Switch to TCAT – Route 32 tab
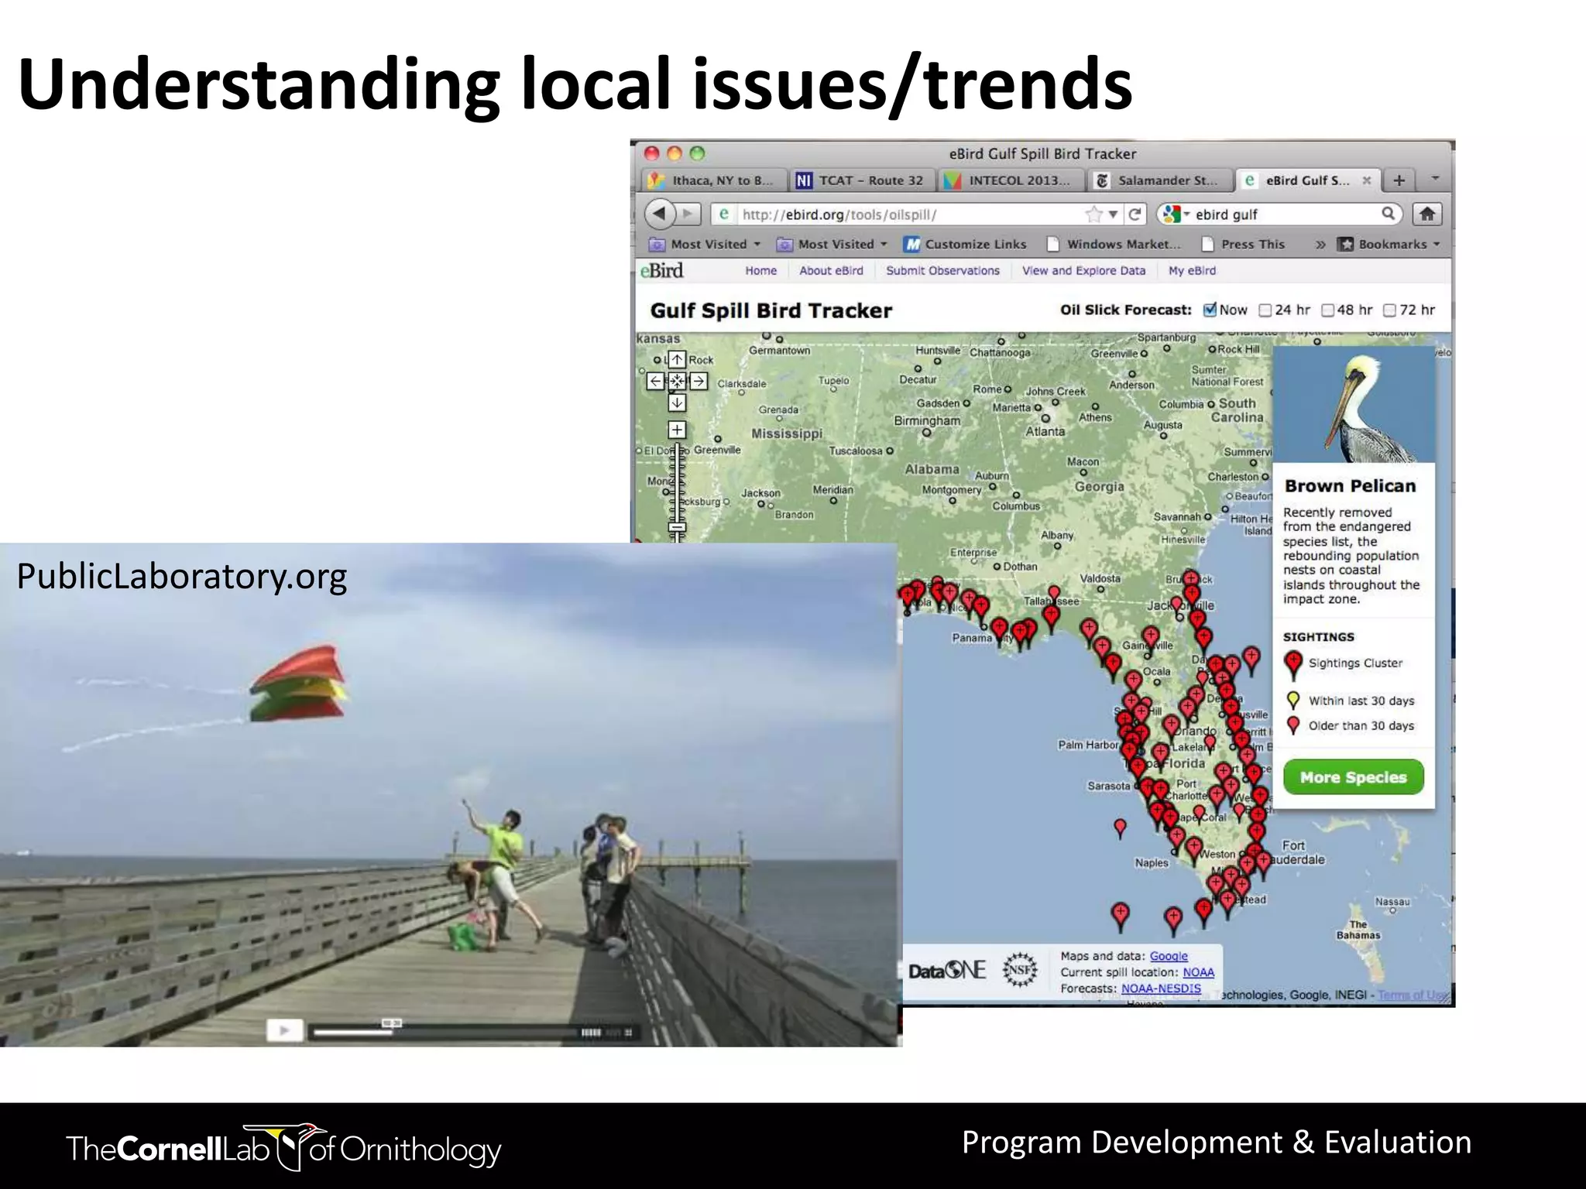This screenshot has height=1189, width=1586. (862, 180)
